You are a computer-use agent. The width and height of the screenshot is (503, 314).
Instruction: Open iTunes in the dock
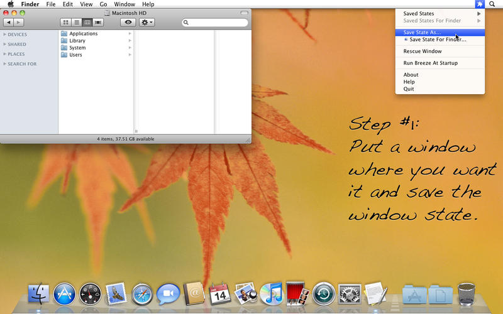tap(270, 293)
